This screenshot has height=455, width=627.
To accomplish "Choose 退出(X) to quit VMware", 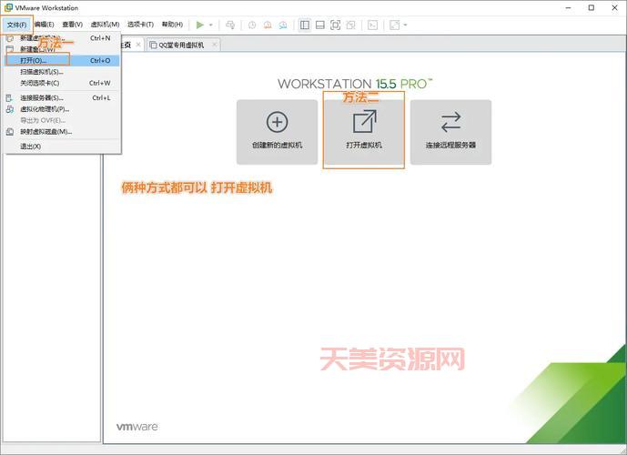I will click(x=63, y=147).
